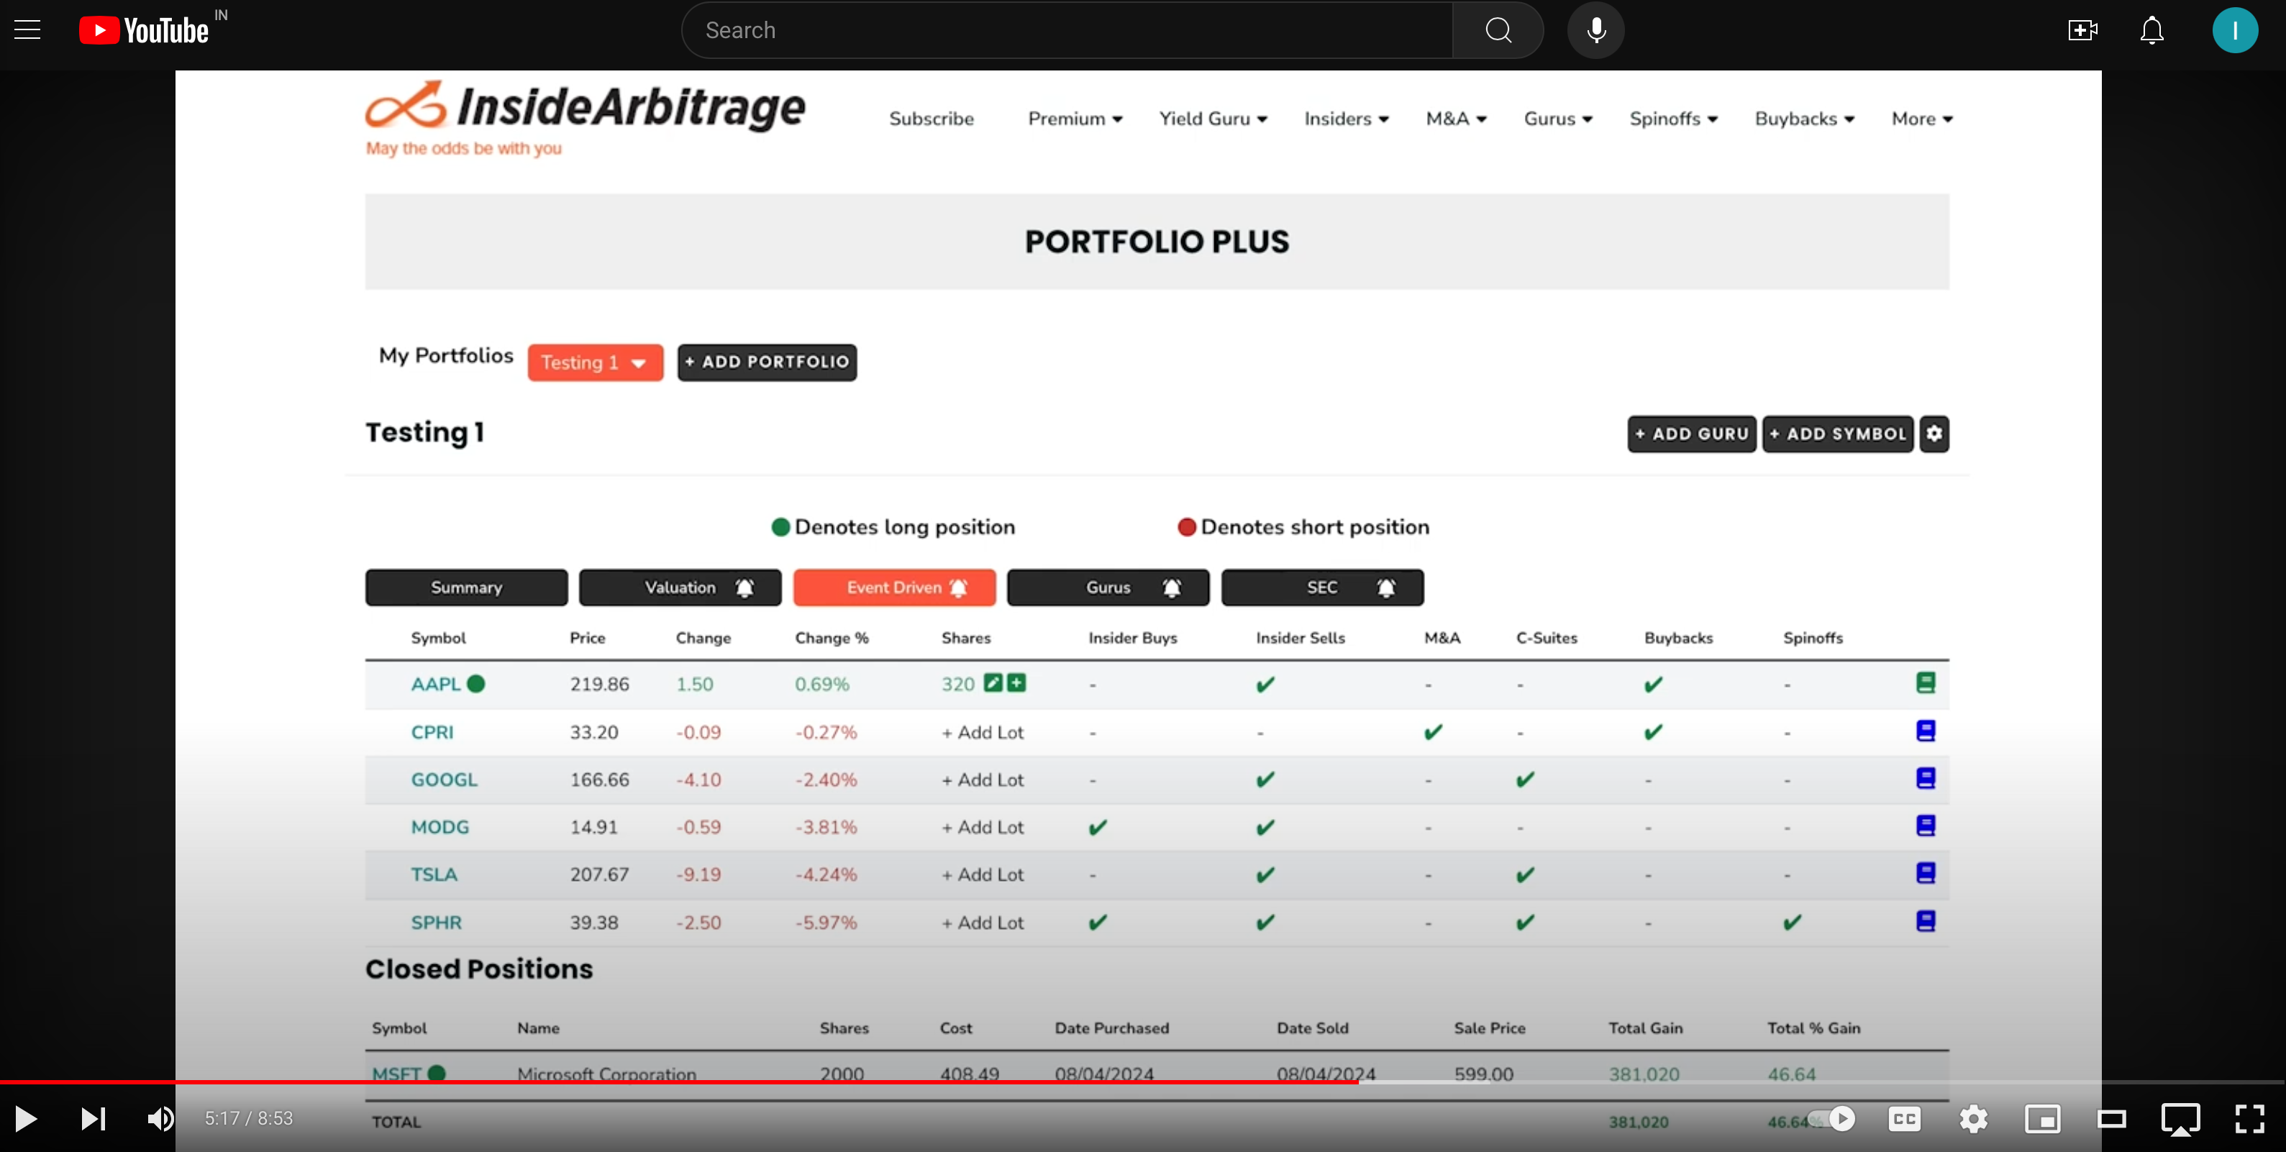The width and height of the screenshot is (2286, 1152).
Task: Open the notes icon on the AAPL row
Action: (1925, 683)
